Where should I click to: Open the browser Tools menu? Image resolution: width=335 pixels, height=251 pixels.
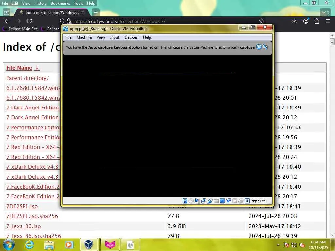click(x=79, y=3)
